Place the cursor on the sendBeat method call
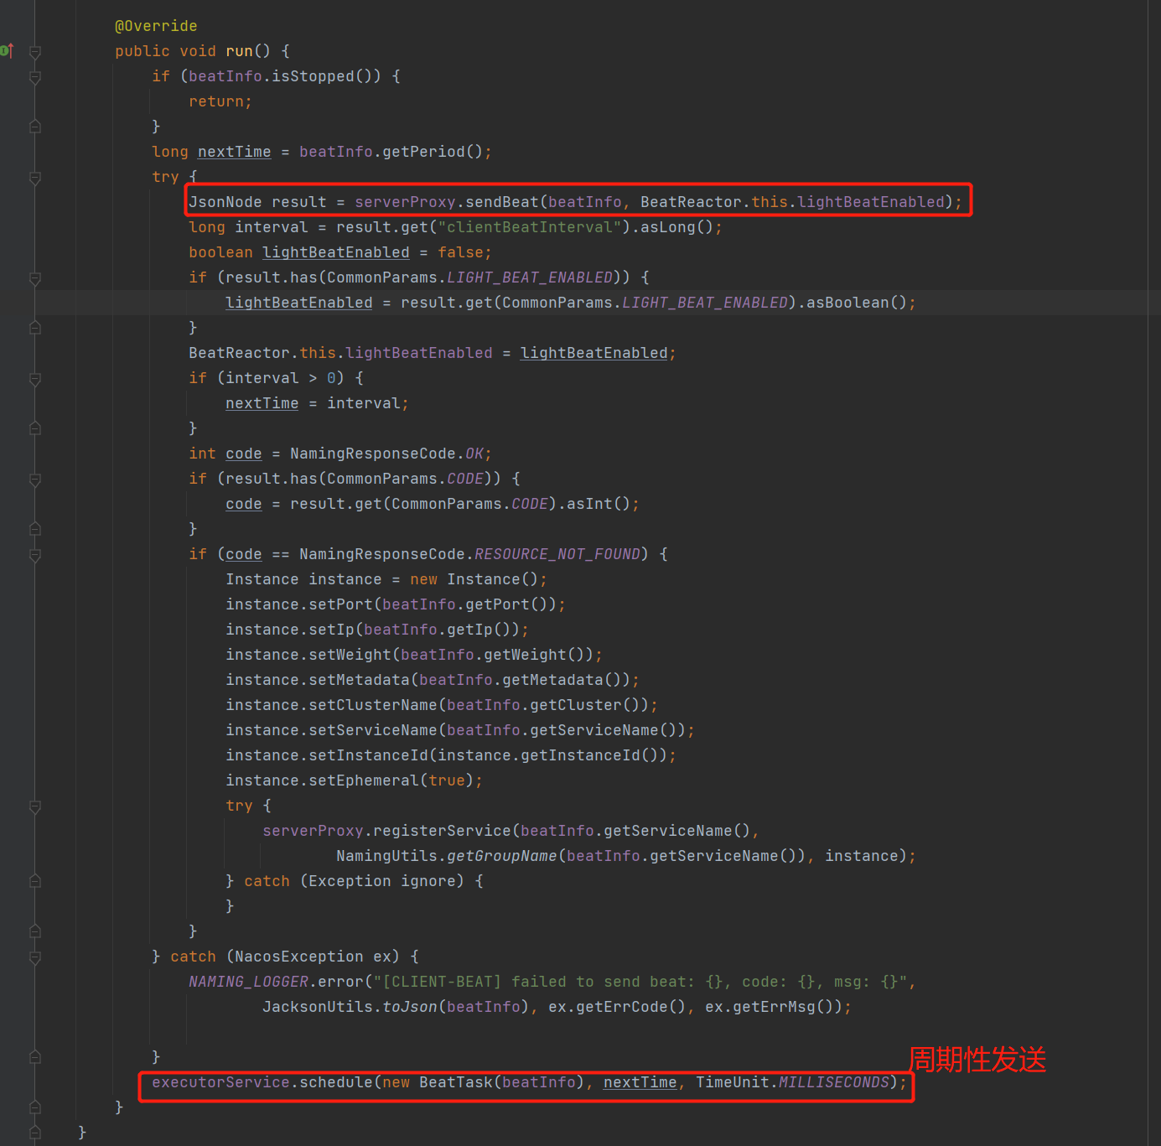Viewport: 1161px width, 1146px height. click(x=502, y=202)
